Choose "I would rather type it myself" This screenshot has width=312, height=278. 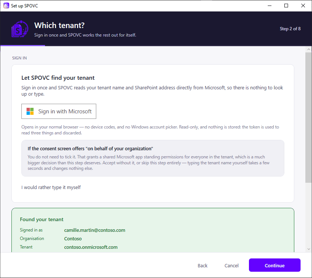51,188
